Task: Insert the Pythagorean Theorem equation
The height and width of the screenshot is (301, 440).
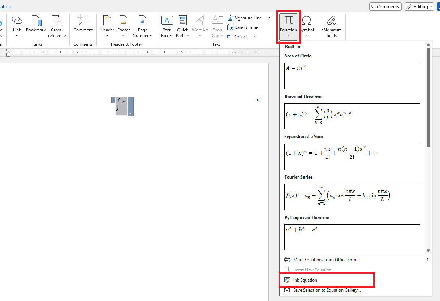Action: [x=352, y=237]
